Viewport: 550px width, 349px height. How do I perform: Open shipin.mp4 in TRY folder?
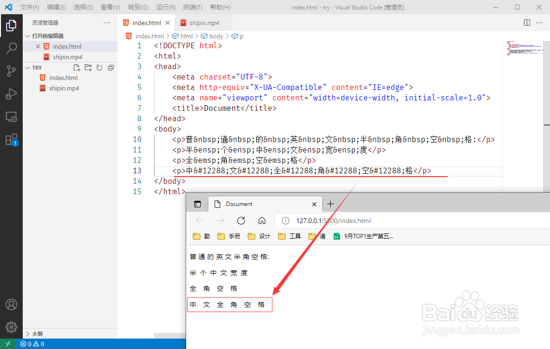tap(70, 89)
